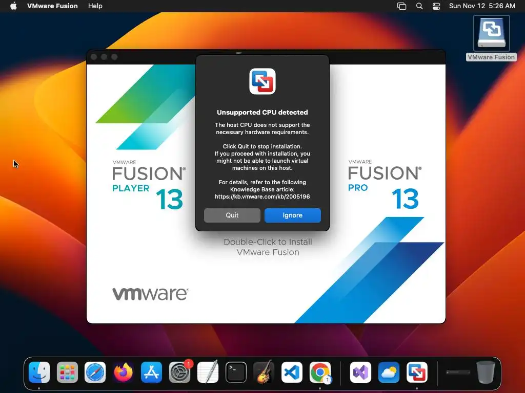Open Spotlight search in the menu bar
This screenshot has width=525, height=393.
(x=419, y=6)
